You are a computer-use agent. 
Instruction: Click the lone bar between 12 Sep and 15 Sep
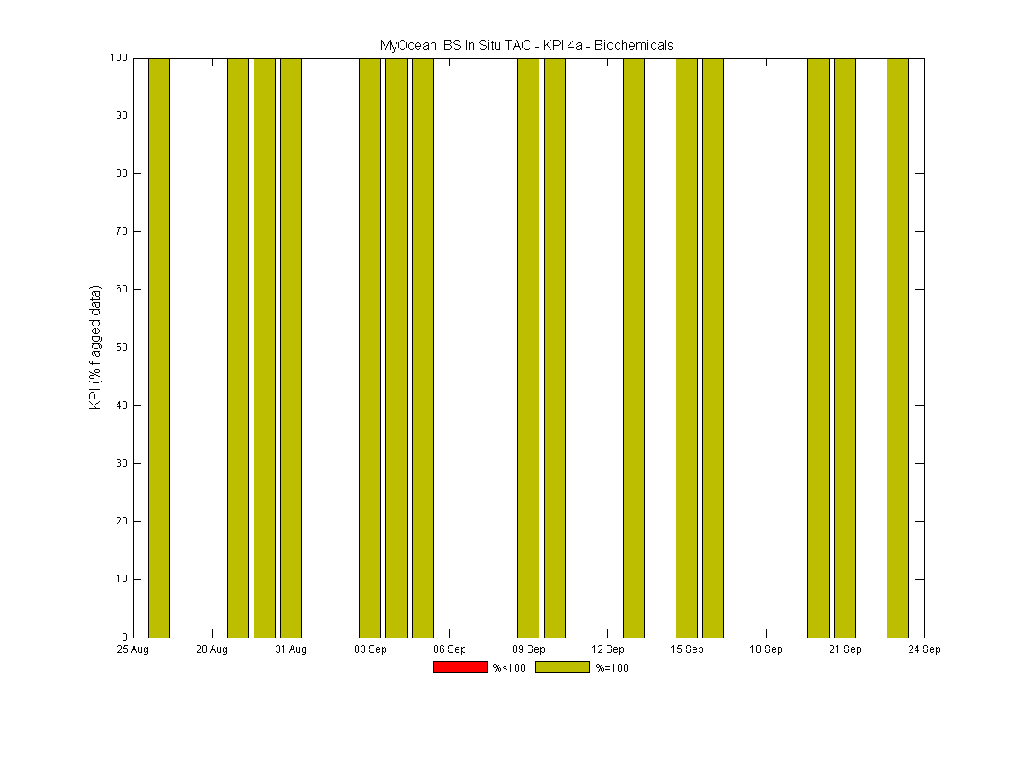point(634,348)
